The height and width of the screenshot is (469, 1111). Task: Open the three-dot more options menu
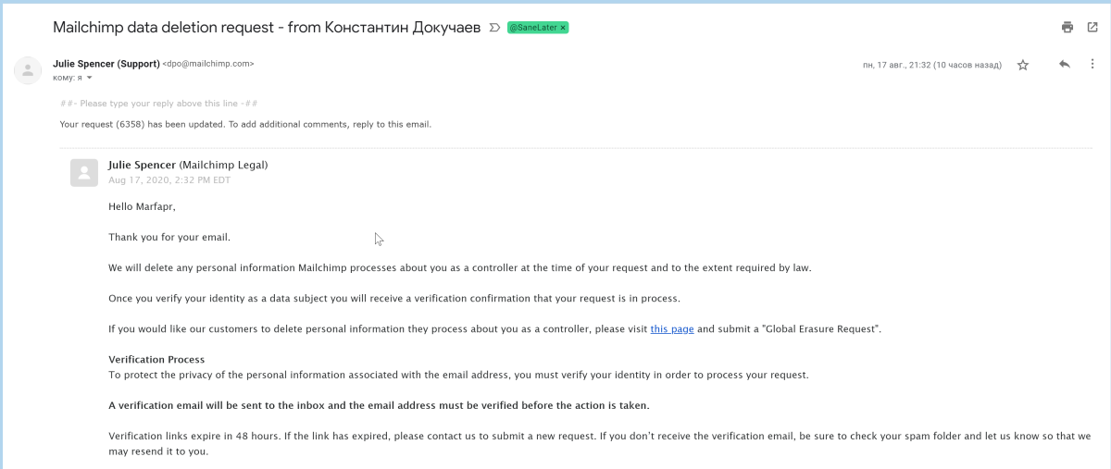pos(1094,65)
